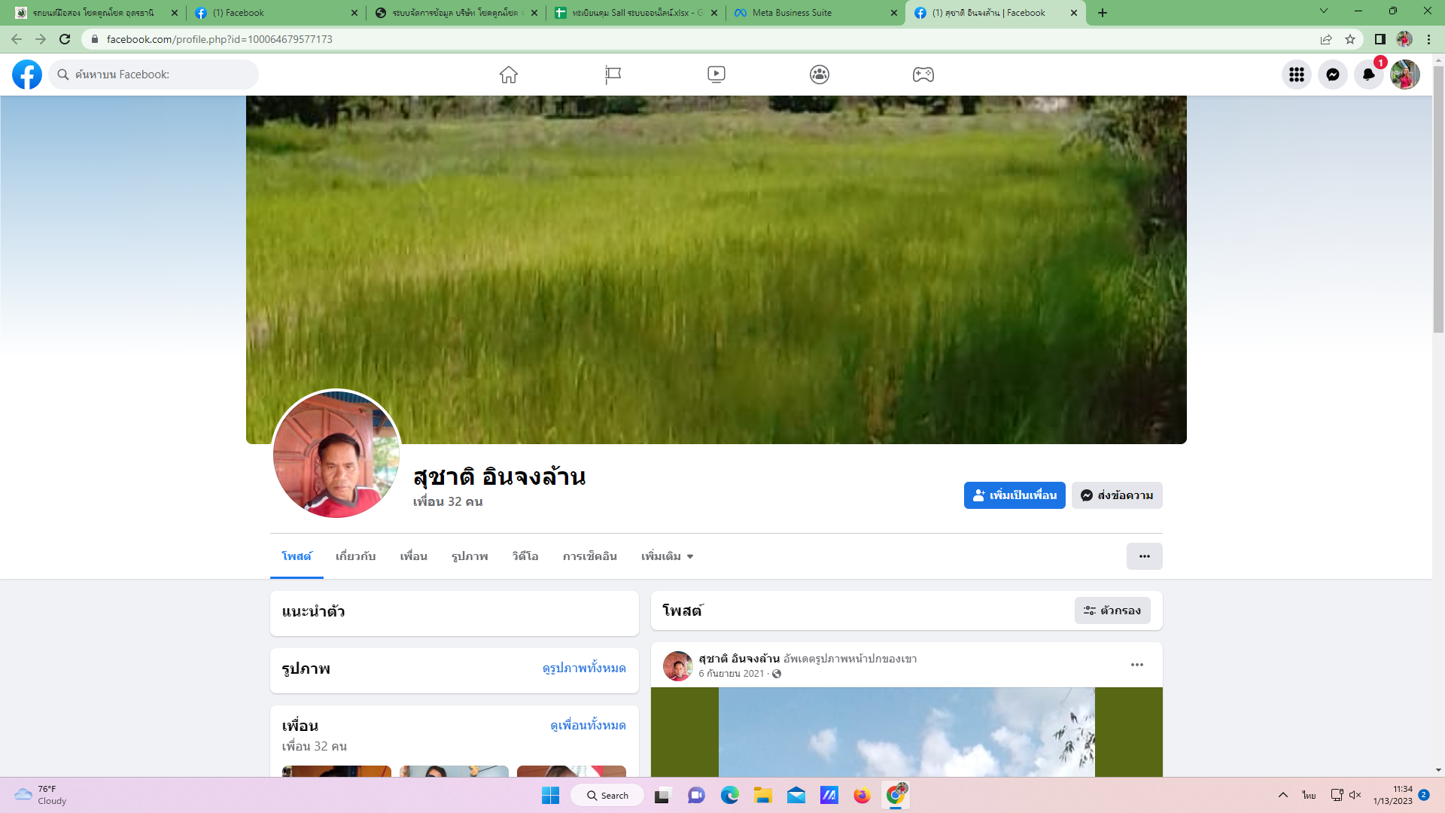Click the เพิ่มเป็นเพื่อน button
Viewport: 1445px width, 813px height.
point(1015,495)
